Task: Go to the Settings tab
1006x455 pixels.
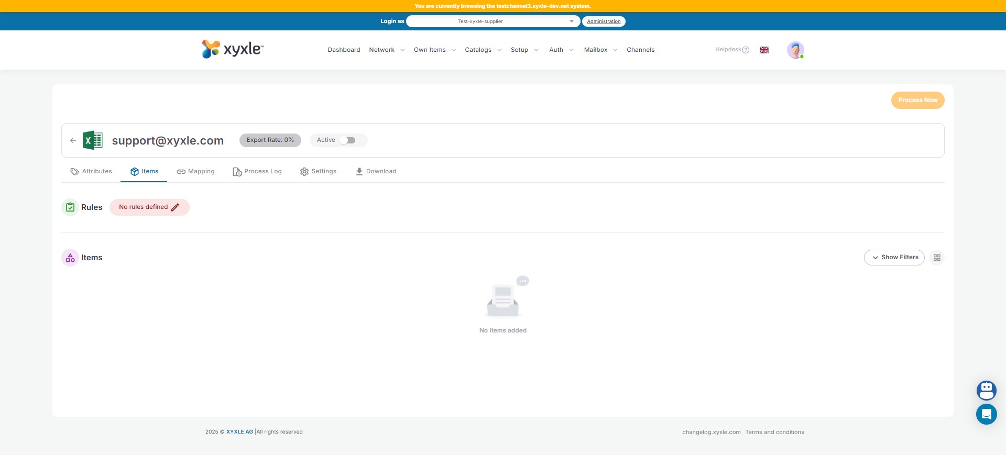Action: tap(318, 172)
